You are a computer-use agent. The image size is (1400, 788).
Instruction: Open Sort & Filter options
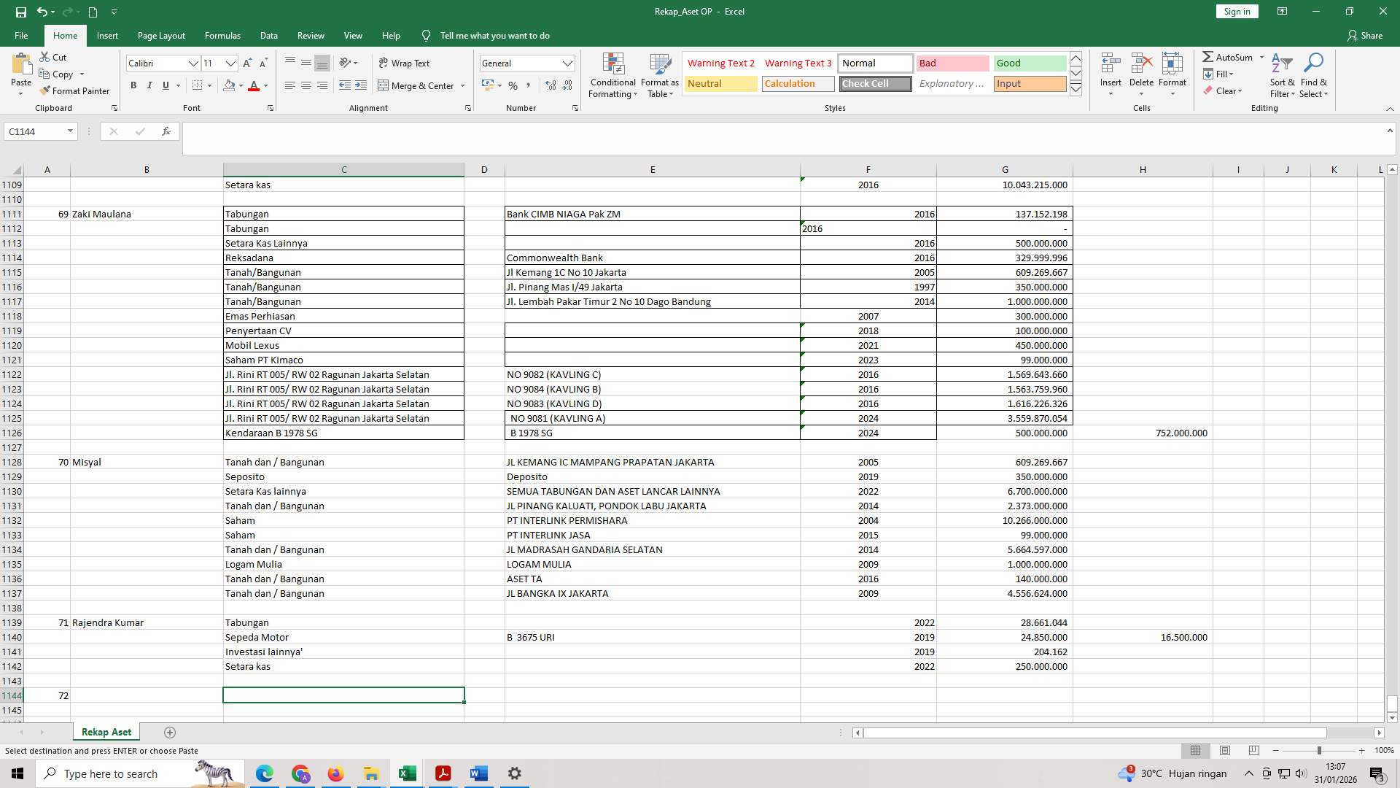pos(1281,75)
